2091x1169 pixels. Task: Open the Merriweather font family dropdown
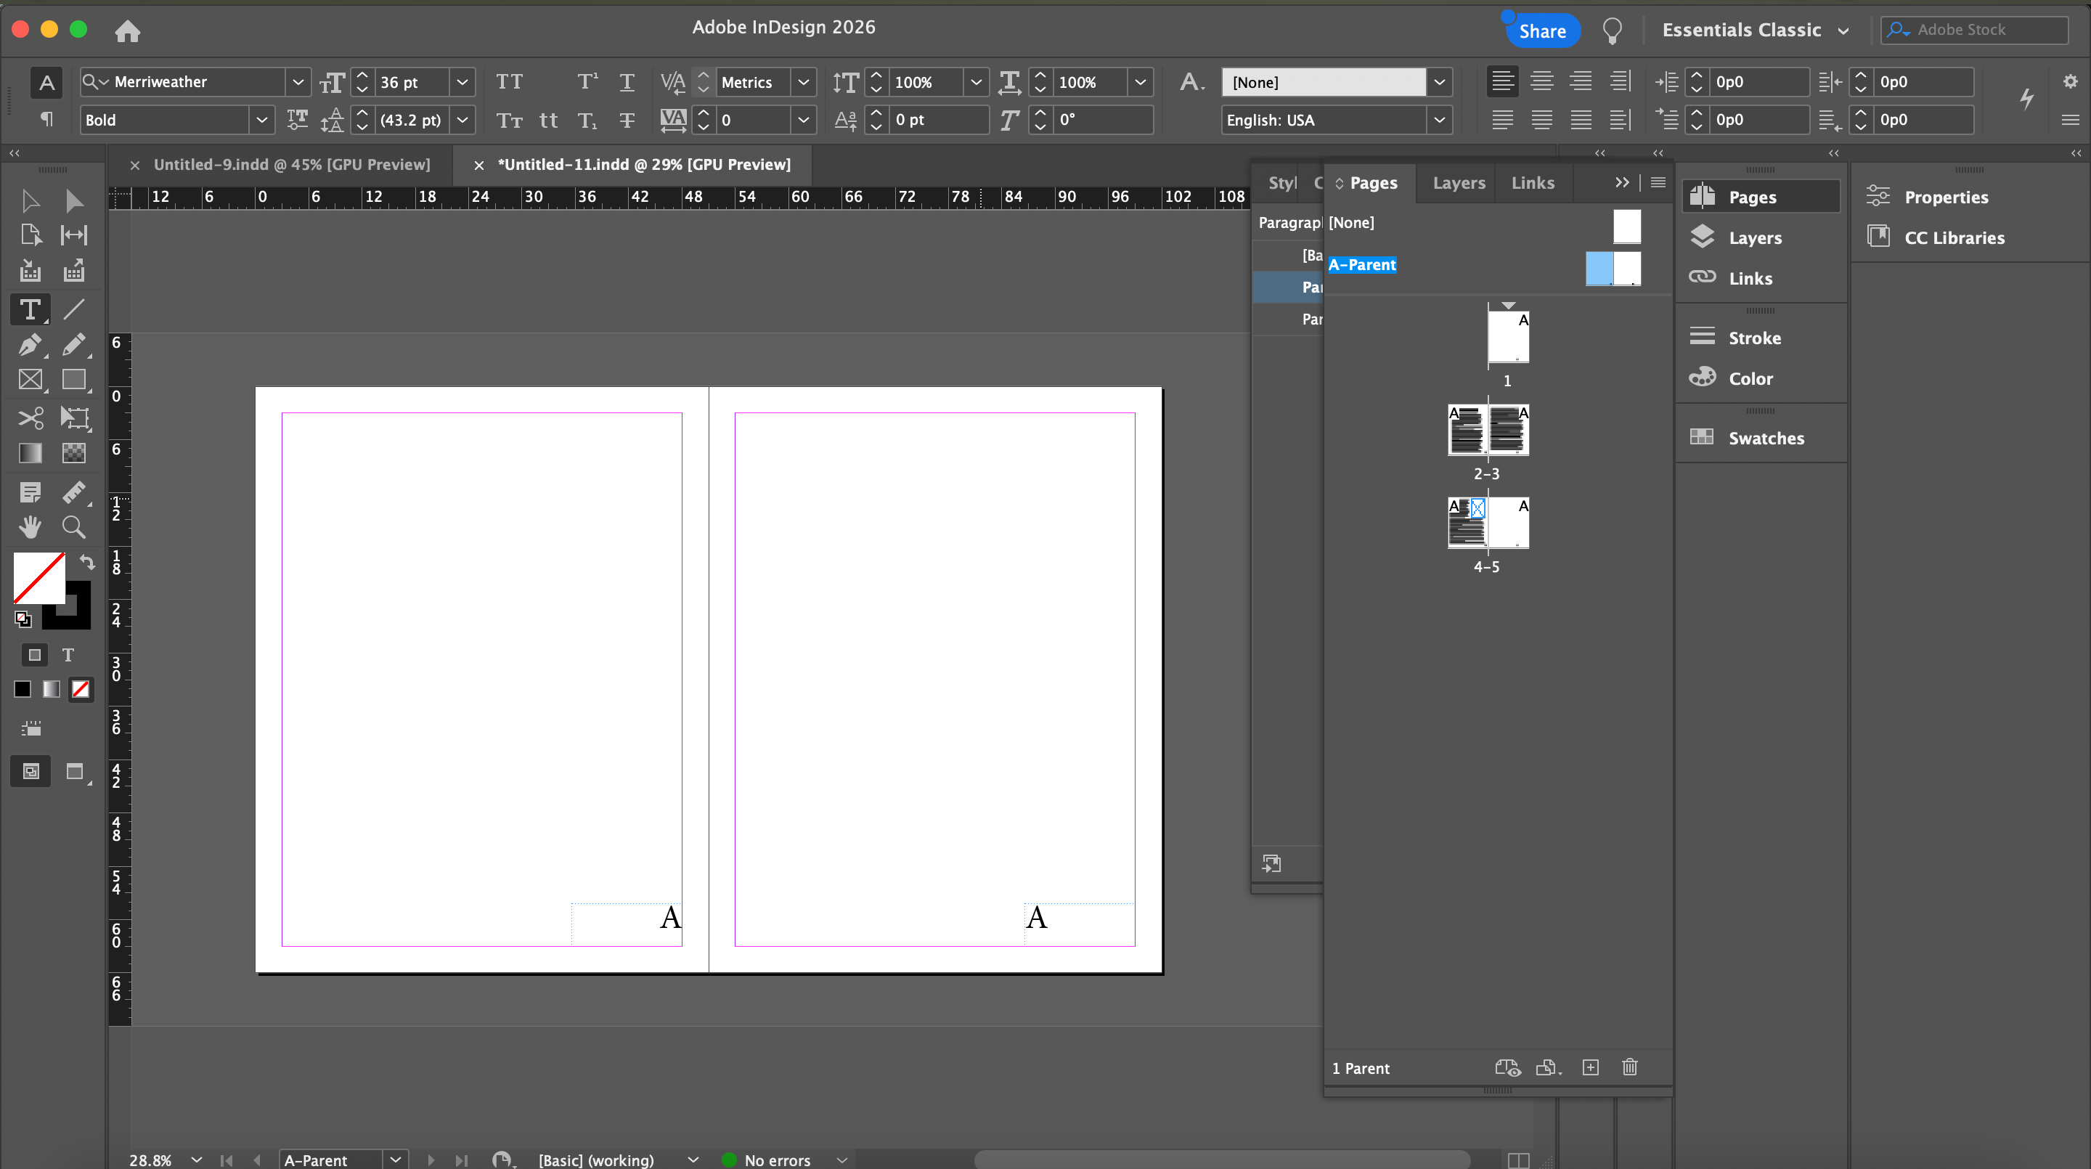point(298,82)
